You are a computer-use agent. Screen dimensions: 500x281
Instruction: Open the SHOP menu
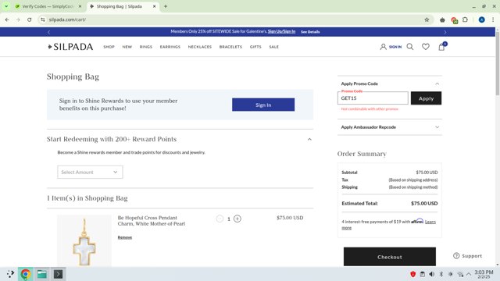point(109,47)
